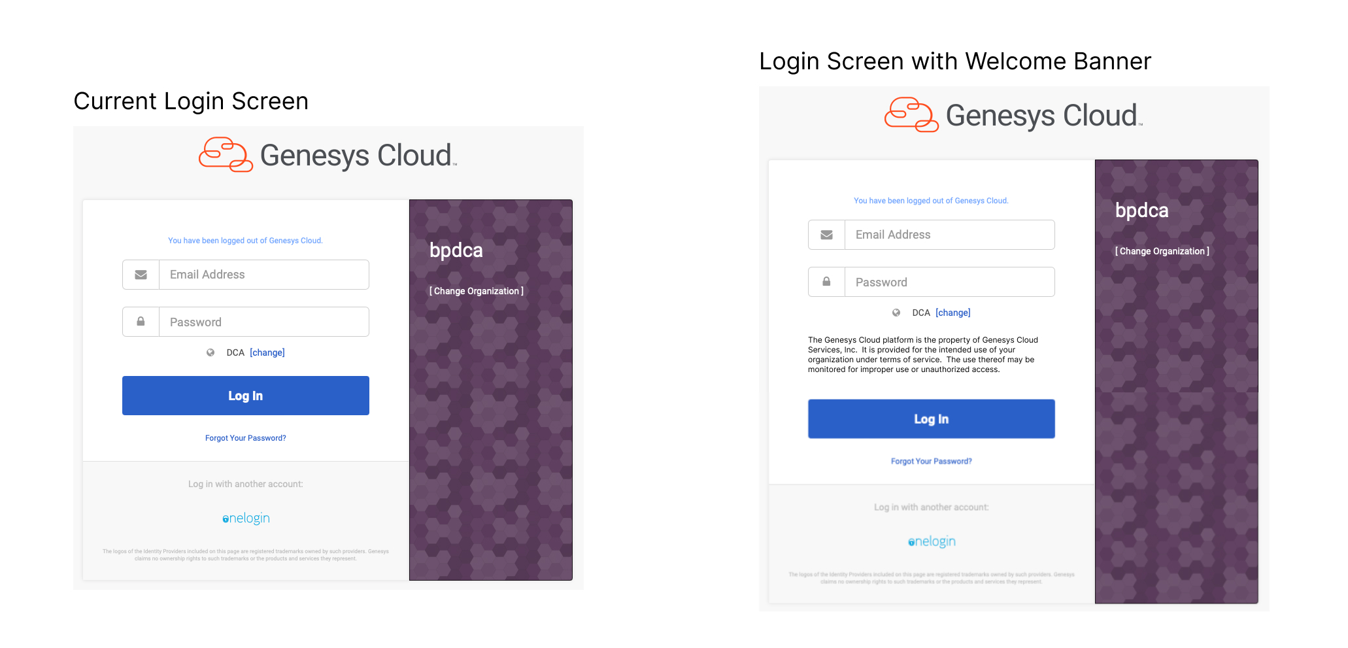Open the [Change Organization] option for bpdca
The height and width of the screenshot is (648, 1348).
click(x=477, y=291)
